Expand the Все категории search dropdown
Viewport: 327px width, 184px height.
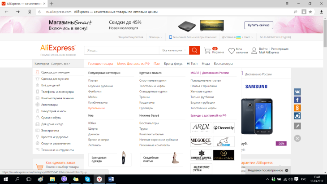pos(174,50)
